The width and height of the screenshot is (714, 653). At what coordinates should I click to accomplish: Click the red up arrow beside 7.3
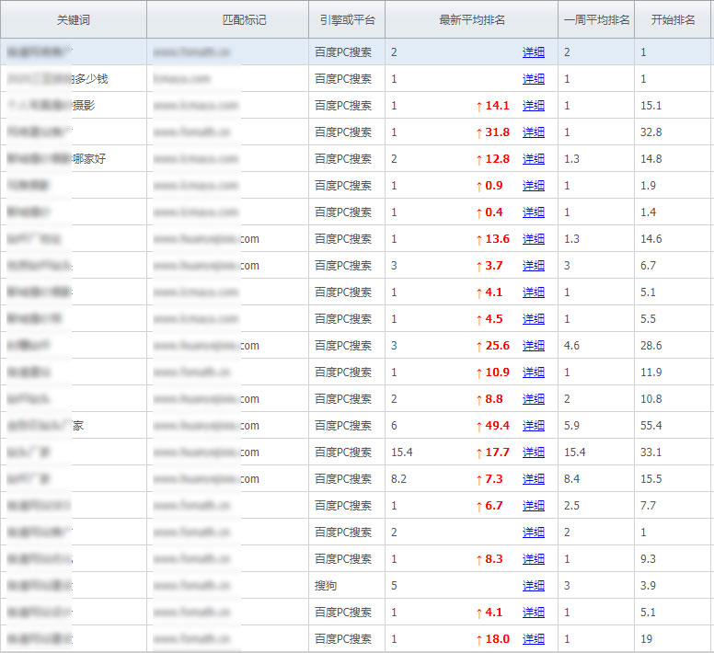point(478,479)
